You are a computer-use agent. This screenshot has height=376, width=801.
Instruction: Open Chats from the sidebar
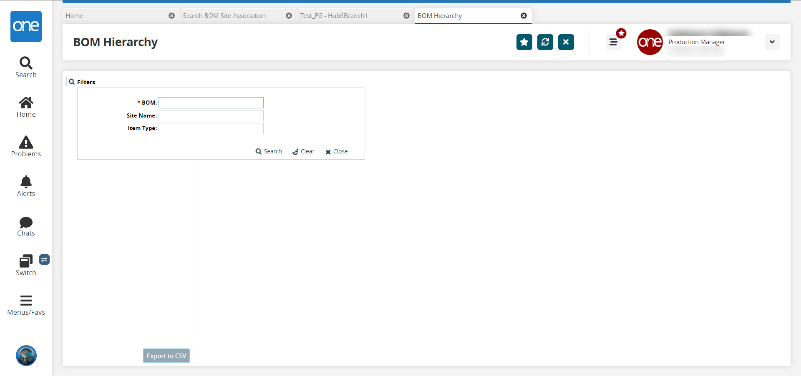[x=26, y=226]
